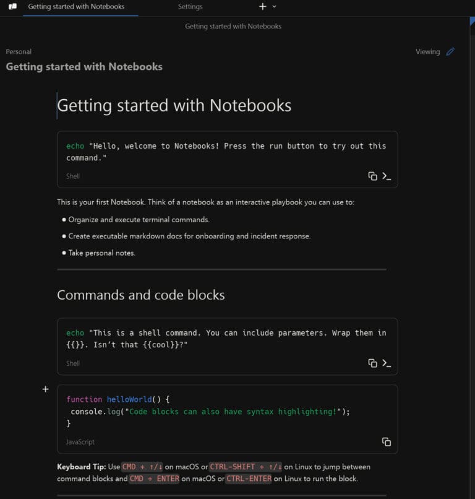
Task: Click the Viewing mode indicator
Action: coord(427,51)
